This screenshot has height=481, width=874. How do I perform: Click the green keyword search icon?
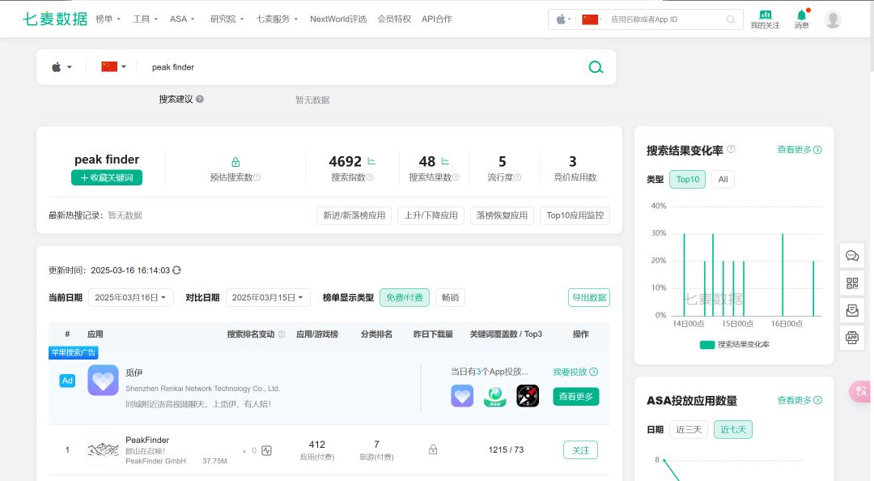click(596, 67)
